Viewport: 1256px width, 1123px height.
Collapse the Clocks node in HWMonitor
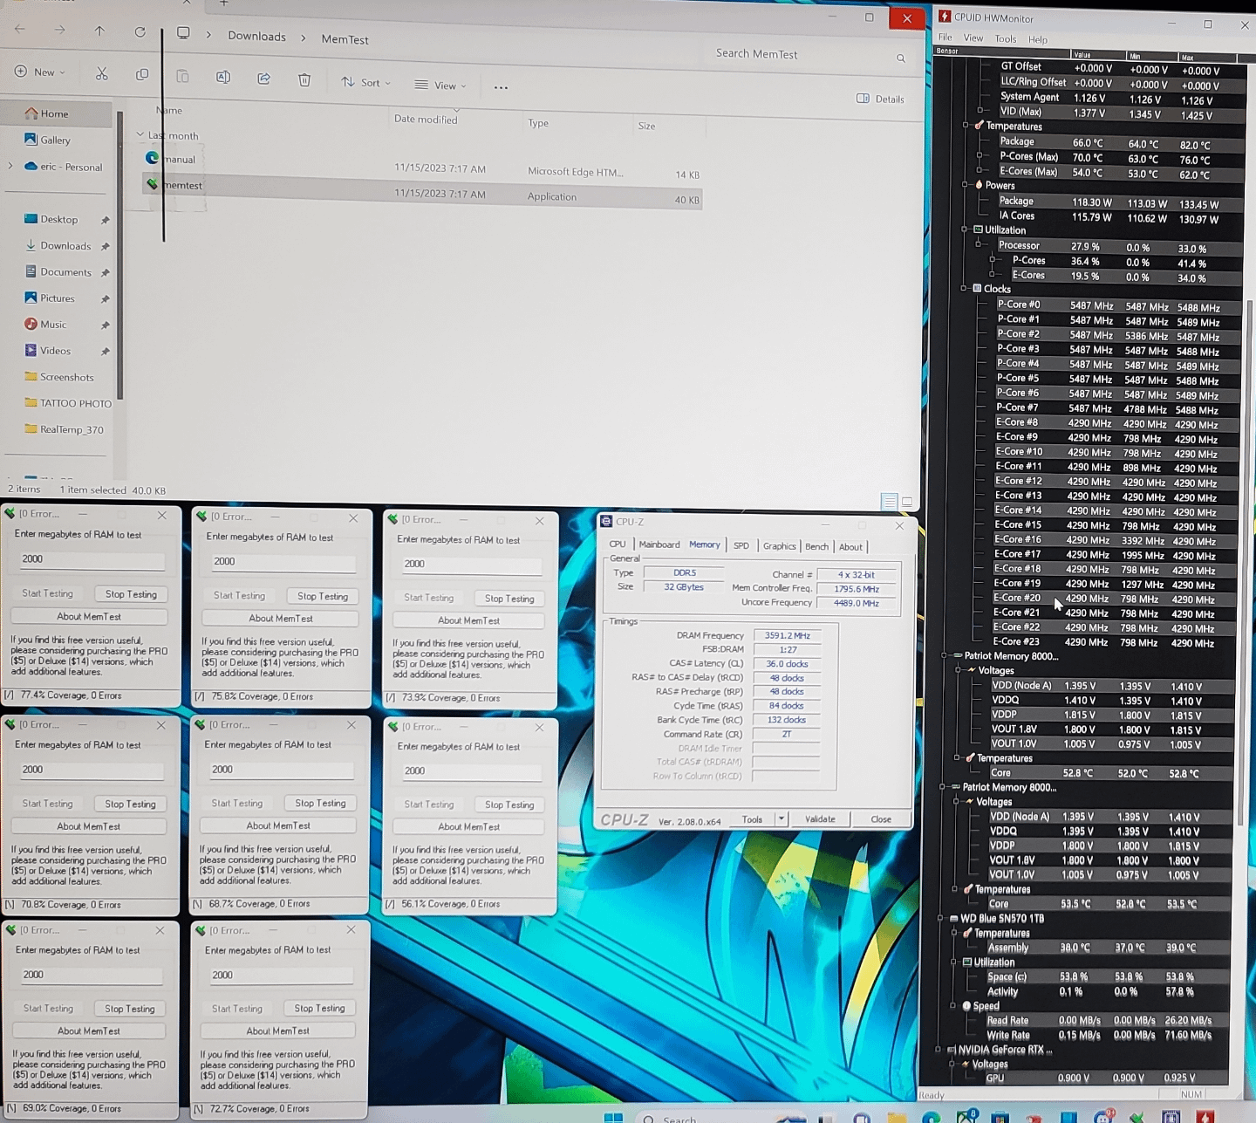click(964, 288)
